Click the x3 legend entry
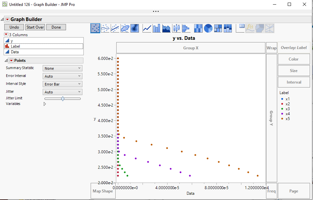This screenshot has width=313, height=200. tap(287, 109)
